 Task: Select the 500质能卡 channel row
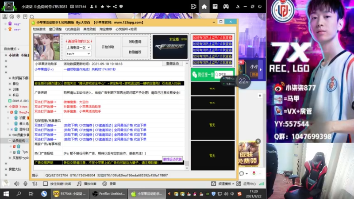20,135
